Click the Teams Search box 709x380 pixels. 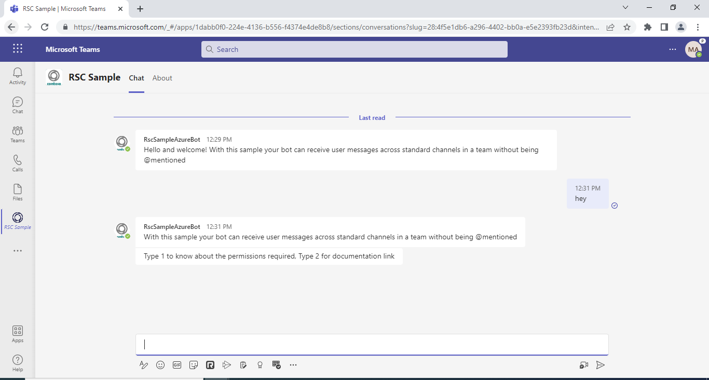tap(354, 49)
